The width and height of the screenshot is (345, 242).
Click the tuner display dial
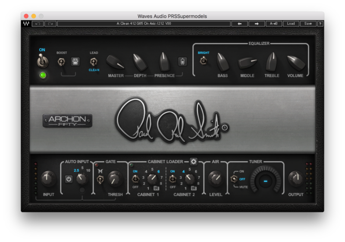pos(266,180)
